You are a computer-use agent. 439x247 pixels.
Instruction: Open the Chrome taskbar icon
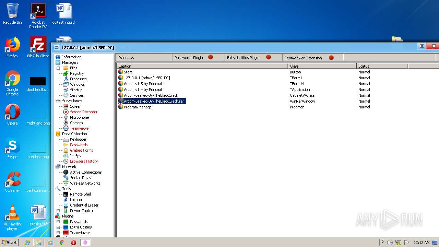tap(62, 243)
